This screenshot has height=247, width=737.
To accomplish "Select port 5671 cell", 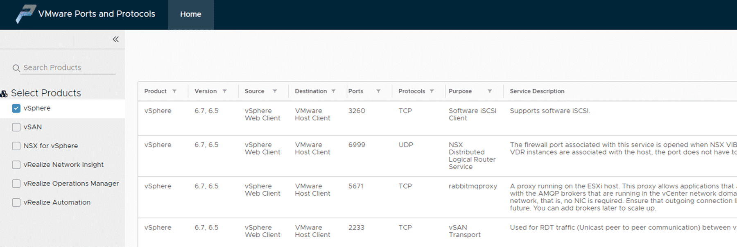I will coord(356,186).
